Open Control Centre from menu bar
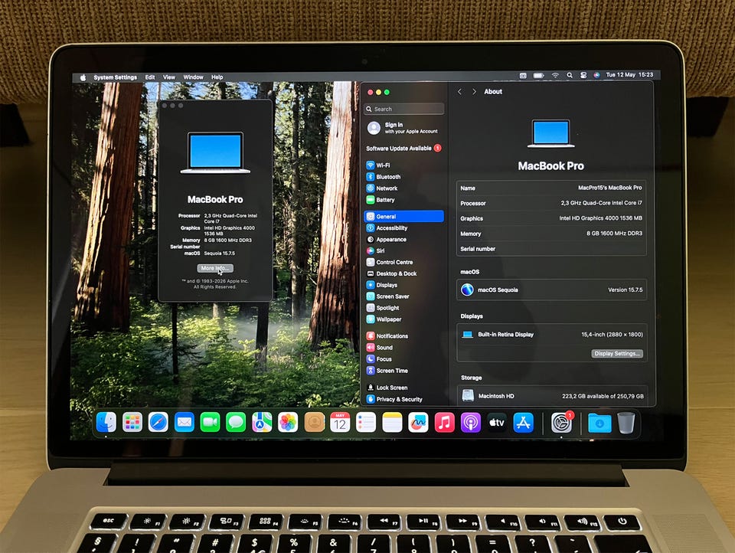Screen dimensions: 735x553 tap(583, 75)
